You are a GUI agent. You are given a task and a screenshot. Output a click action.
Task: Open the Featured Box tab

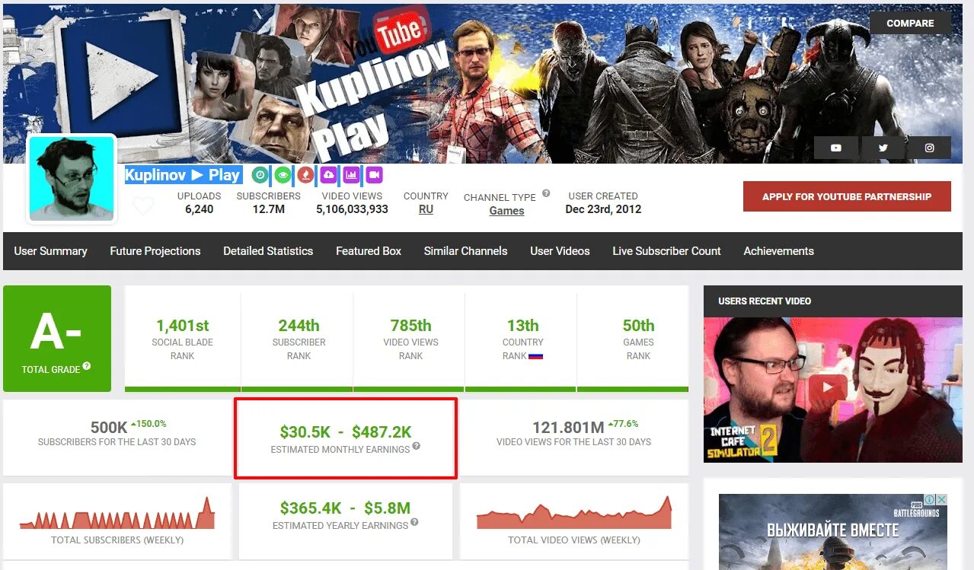369,251
